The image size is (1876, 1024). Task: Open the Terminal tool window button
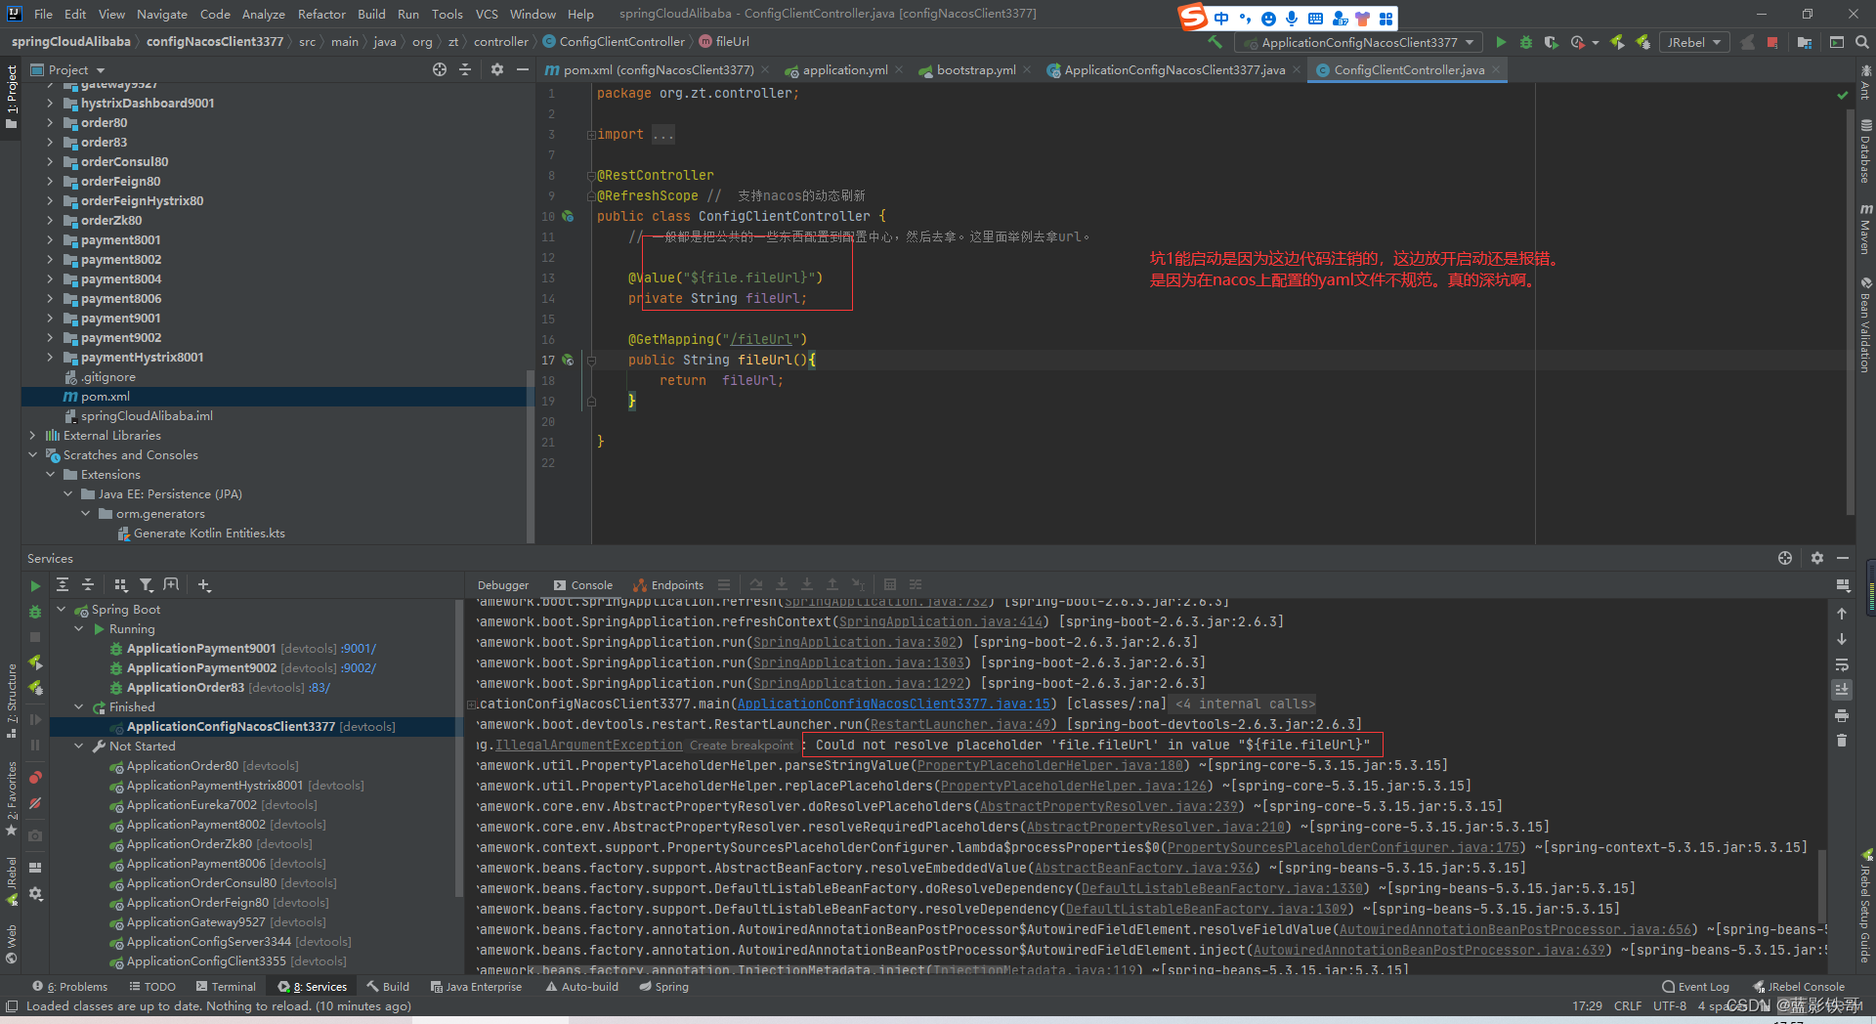226,987
